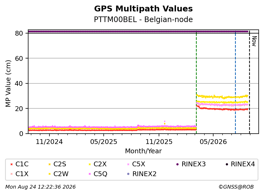Click the C2S orange legend marker
Screen dimensions: 264x195
click(49, 164)
